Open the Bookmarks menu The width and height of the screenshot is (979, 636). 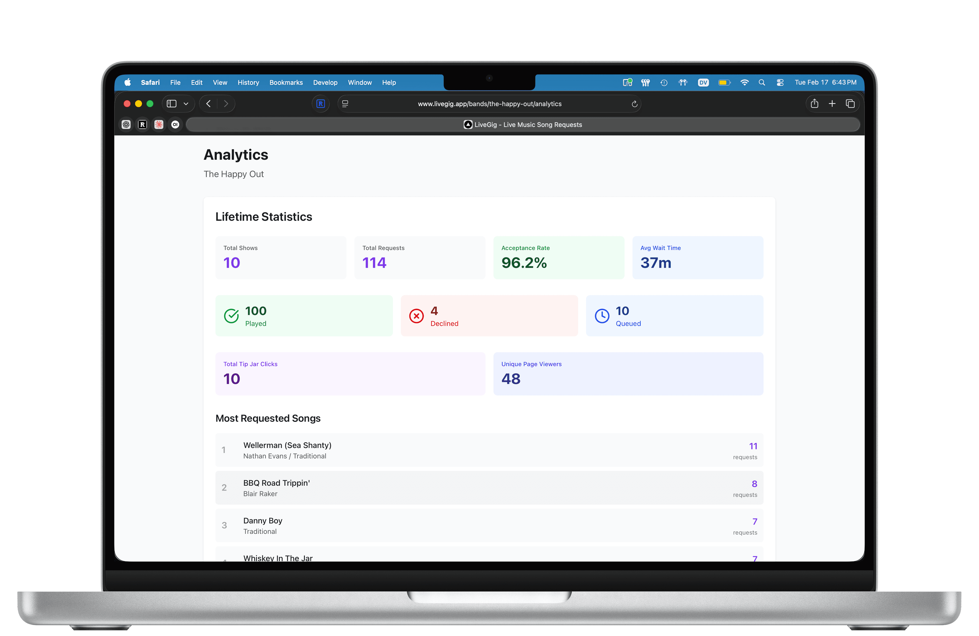[286, 82]
